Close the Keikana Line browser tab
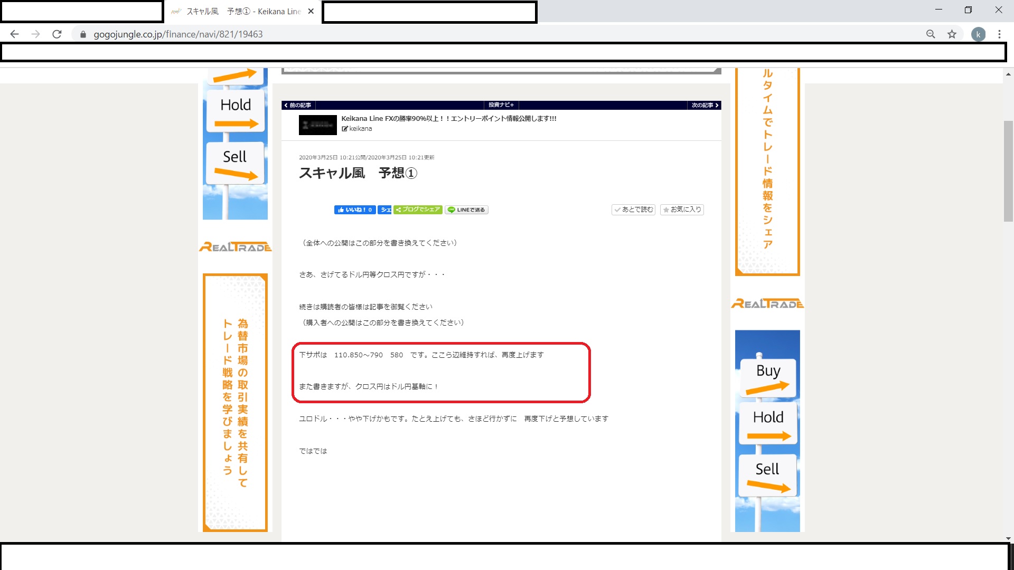This screenshot has height=570, width=1014. (311, 11)
